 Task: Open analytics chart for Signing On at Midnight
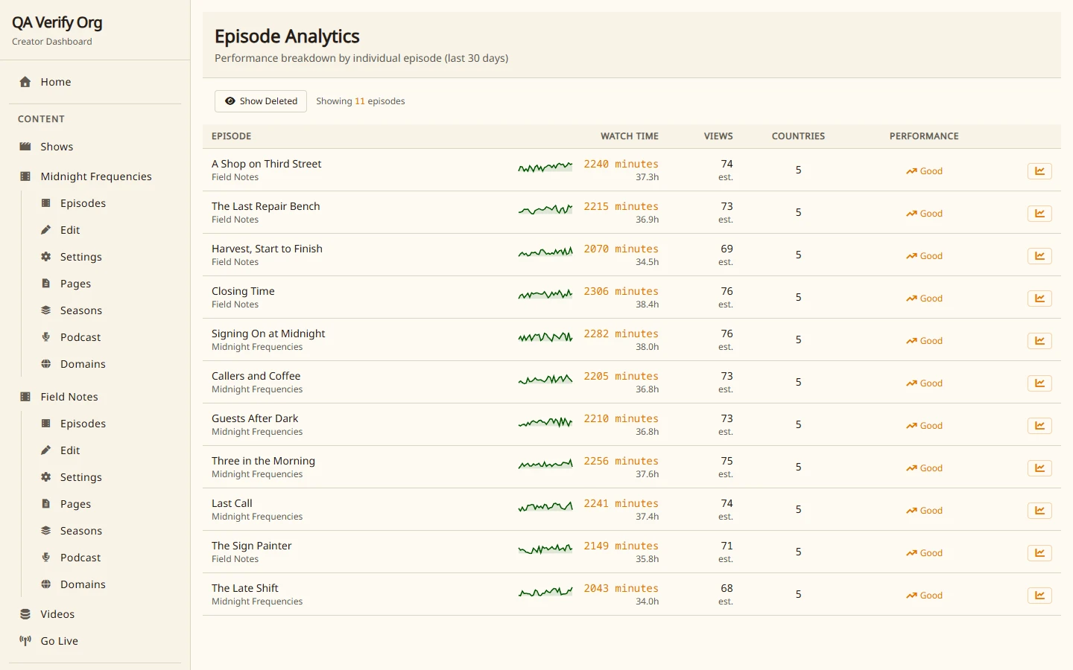[1039, 341]
